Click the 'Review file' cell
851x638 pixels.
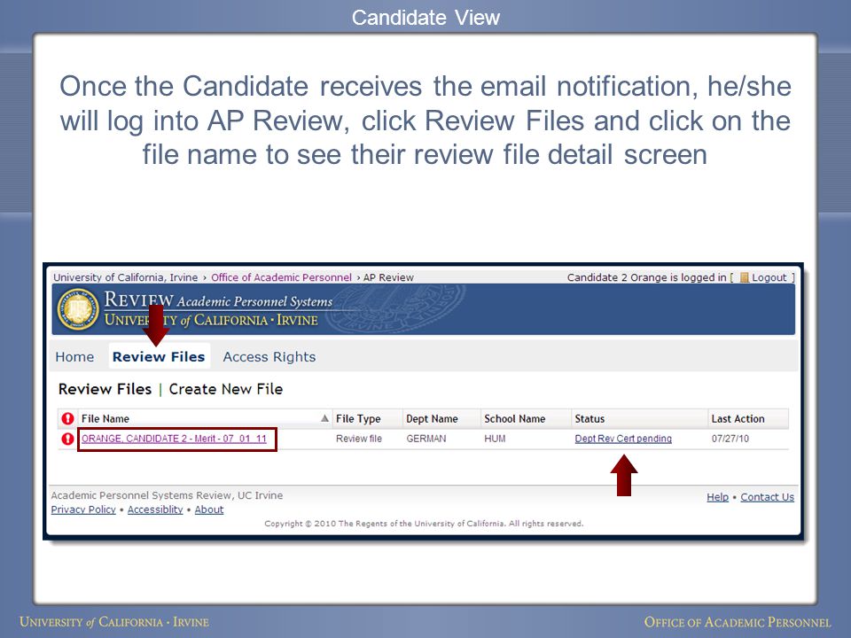click(359, 439)
